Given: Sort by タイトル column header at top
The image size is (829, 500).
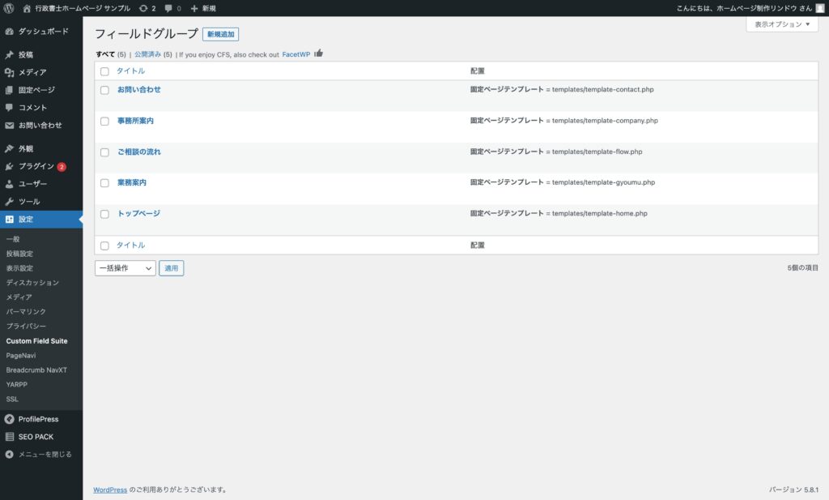Looking at the screenshot, I should (130, 71).
